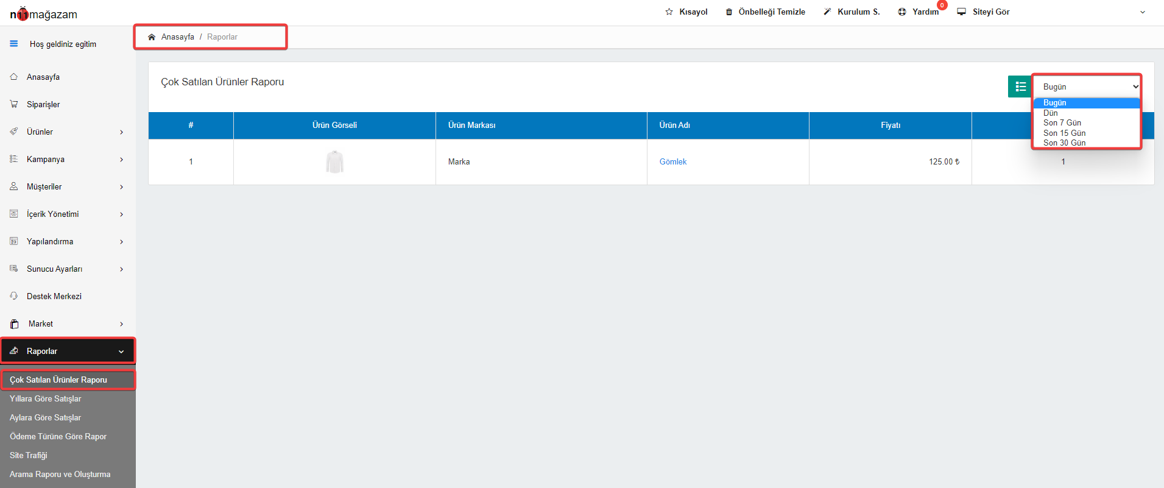The height and width of the screenshot is (488, 1164).
Task: Expand the Sunucu Ayarları chevron
Action: click(x=122, y=269)
